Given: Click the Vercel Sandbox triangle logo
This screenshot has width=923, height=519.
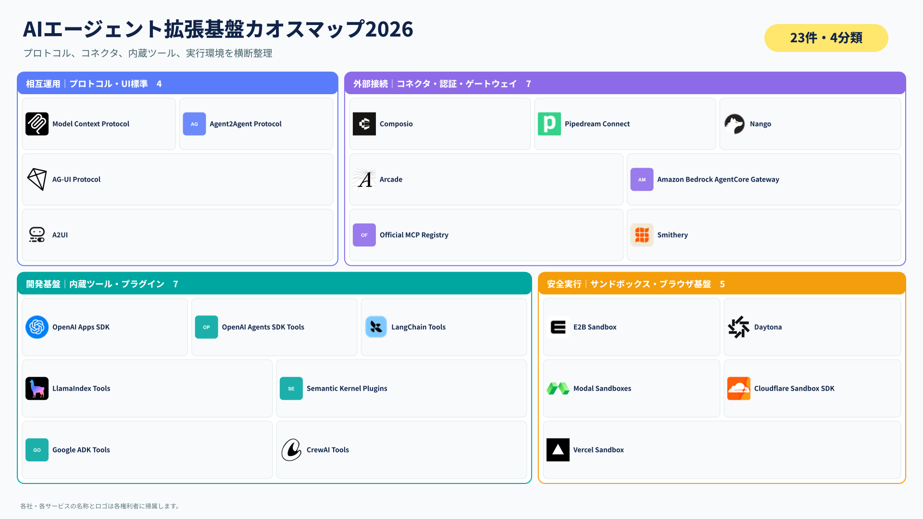Looking at the screenshot, I should (x=558, y=450).
